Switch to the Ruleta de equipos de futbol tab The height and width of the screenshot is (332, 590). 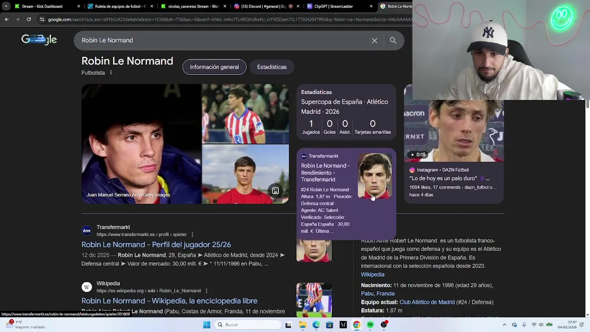point(120,6)
